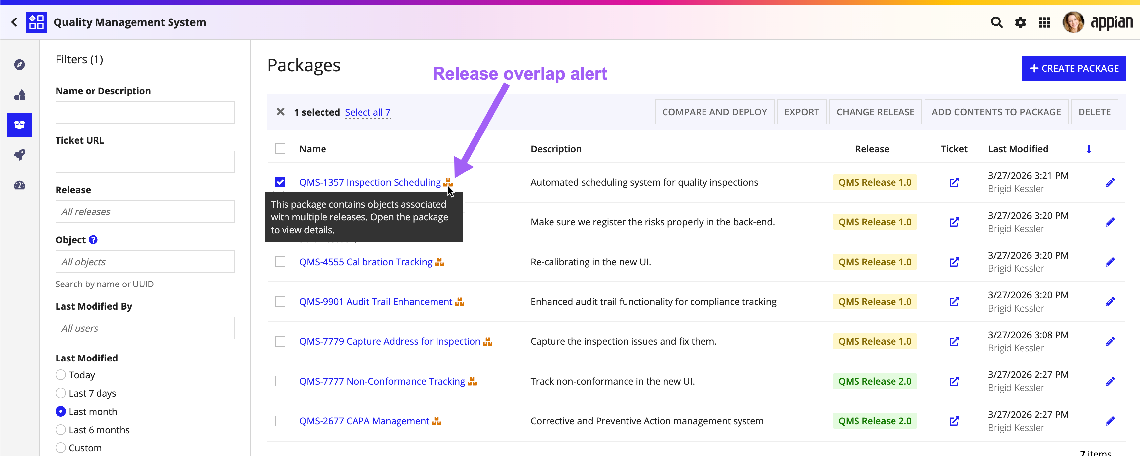
Task: Open the All users filter picker
Action: coord(145,328)
